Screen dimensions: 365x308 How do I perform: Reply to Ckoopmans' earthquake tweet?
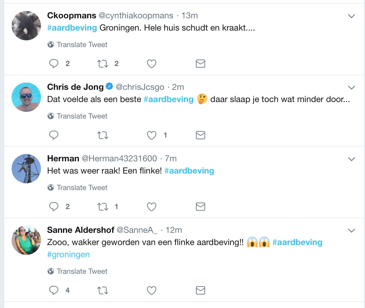pos(54,64)
